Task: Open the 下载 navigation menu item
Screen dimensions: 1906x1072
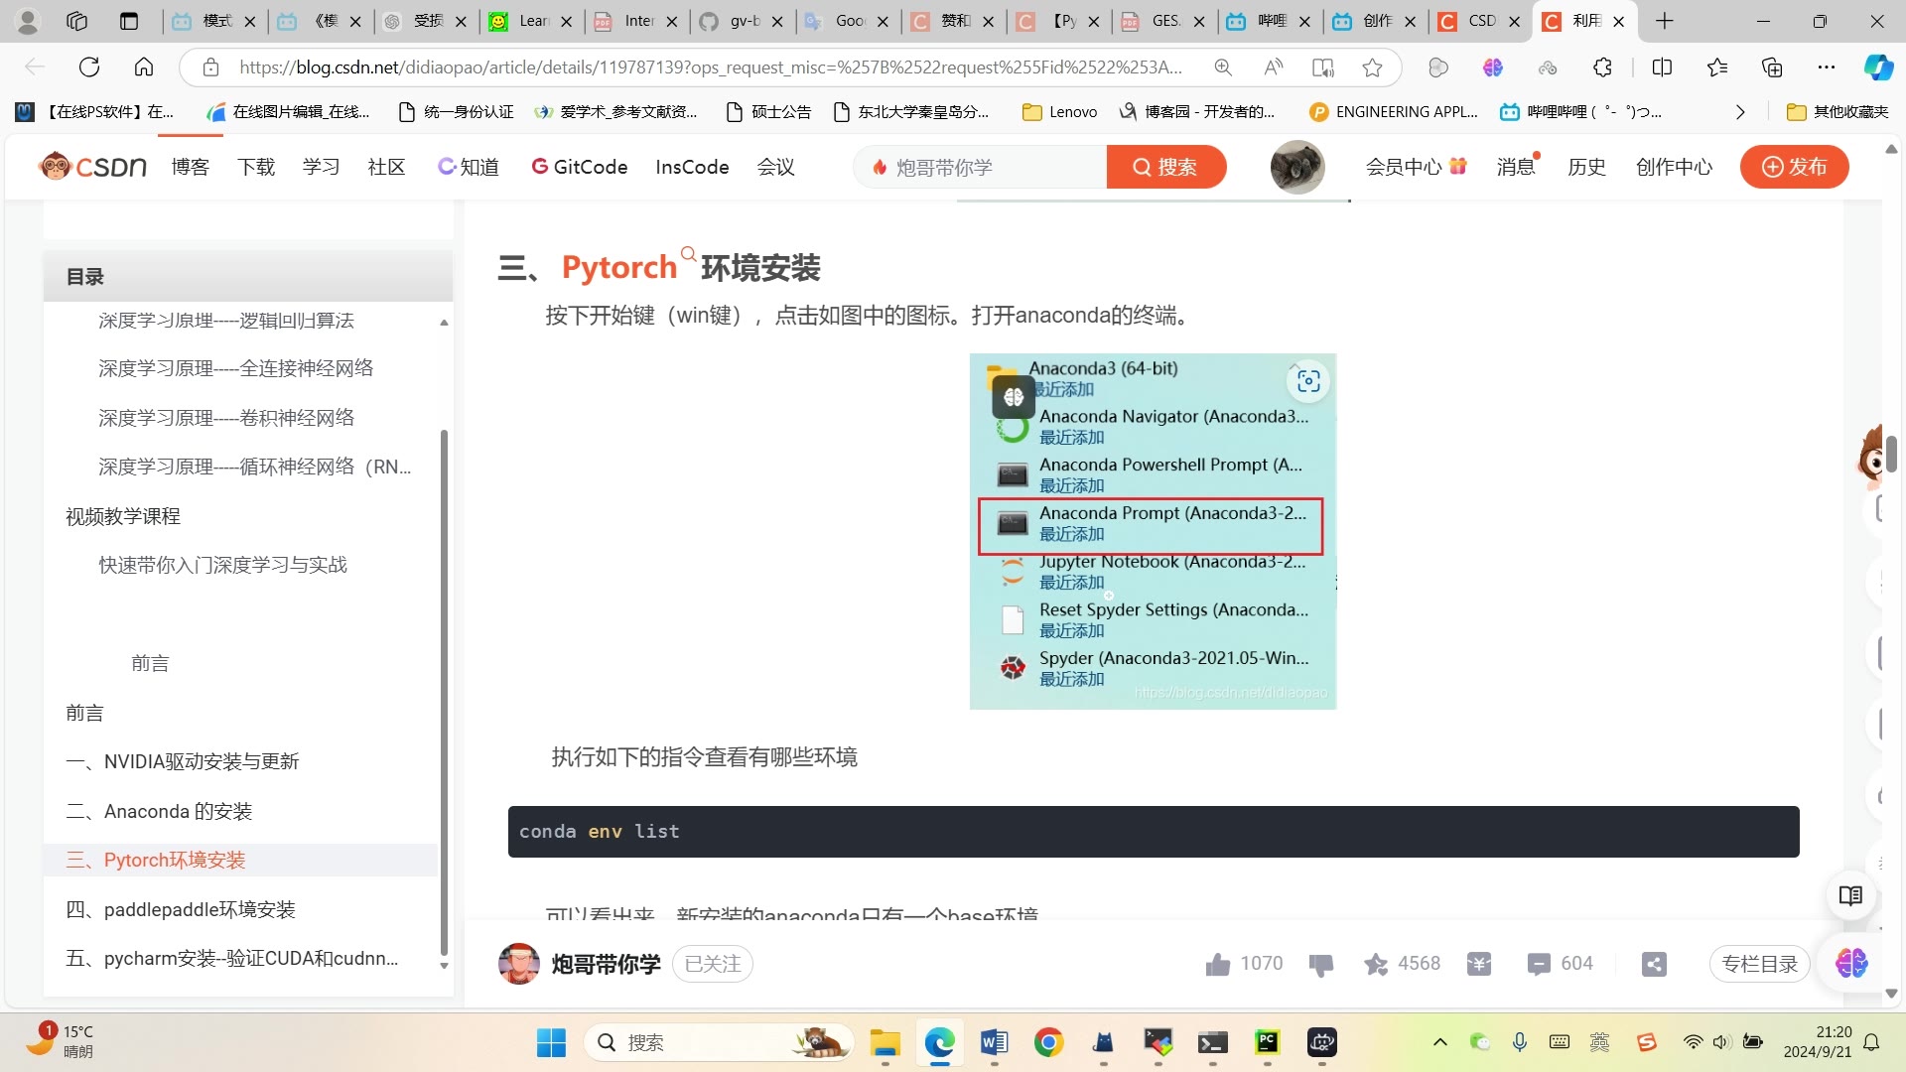Action: pyautogui.click(x=256, y=167)
